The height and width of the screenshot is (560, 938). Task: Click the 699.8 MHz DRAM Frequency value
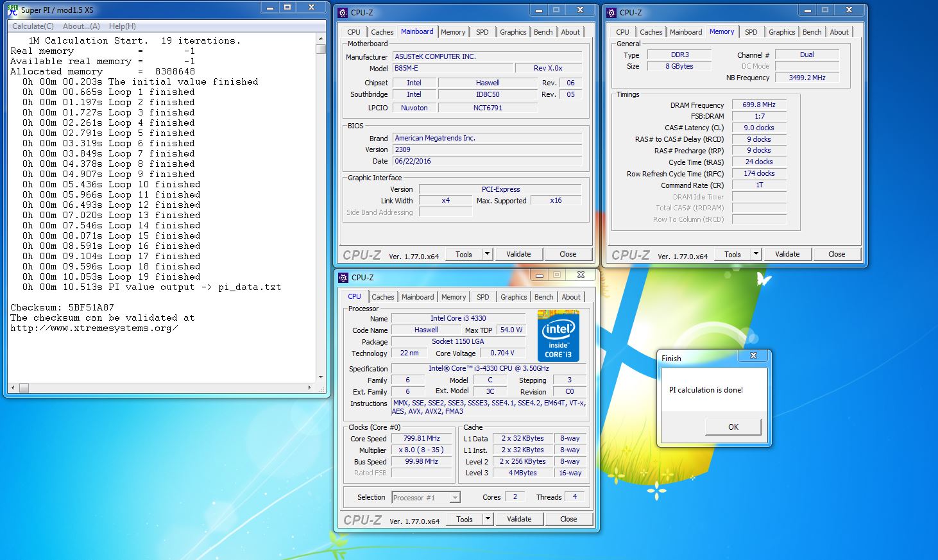coord(759,105)
